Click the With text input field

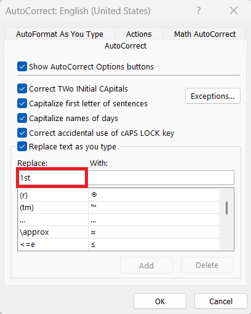click(161, 178)
